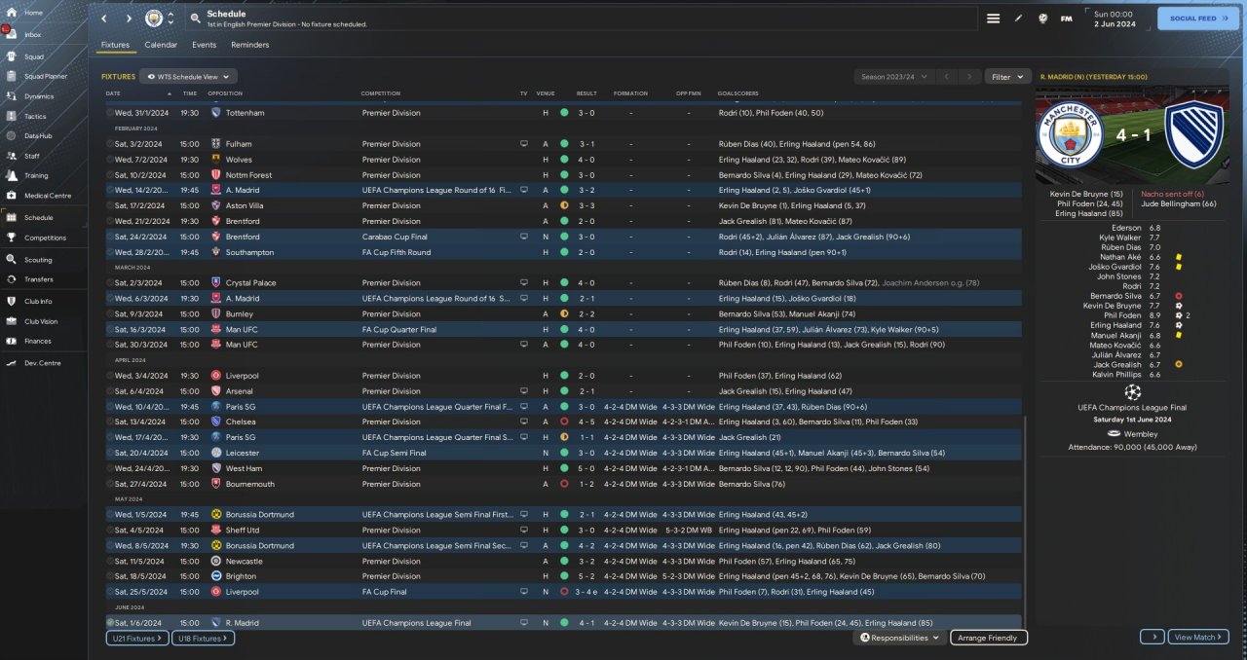Viewport: 1247px width, 660px height.
Task: Expand the Filter dropdown
Action: point(1007,76)
